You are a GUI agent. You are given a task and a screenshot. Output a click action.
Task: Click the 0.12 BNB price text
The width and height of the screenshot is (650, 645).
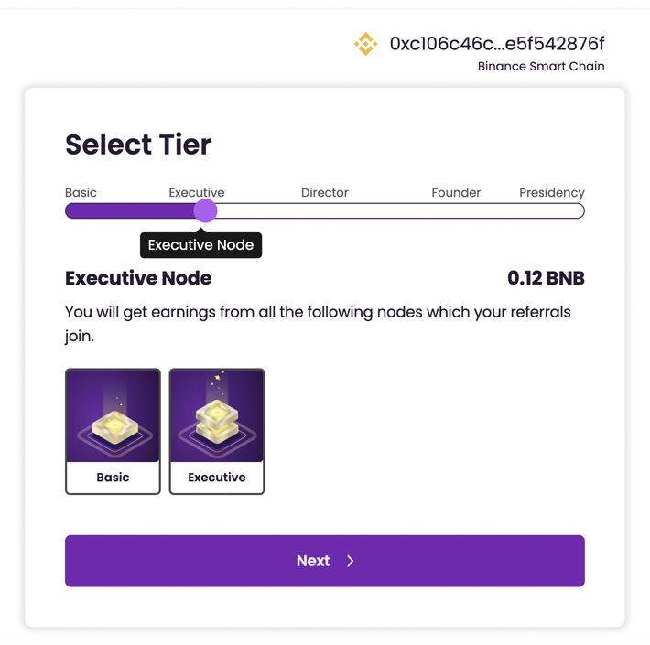(x=546, y=278)
